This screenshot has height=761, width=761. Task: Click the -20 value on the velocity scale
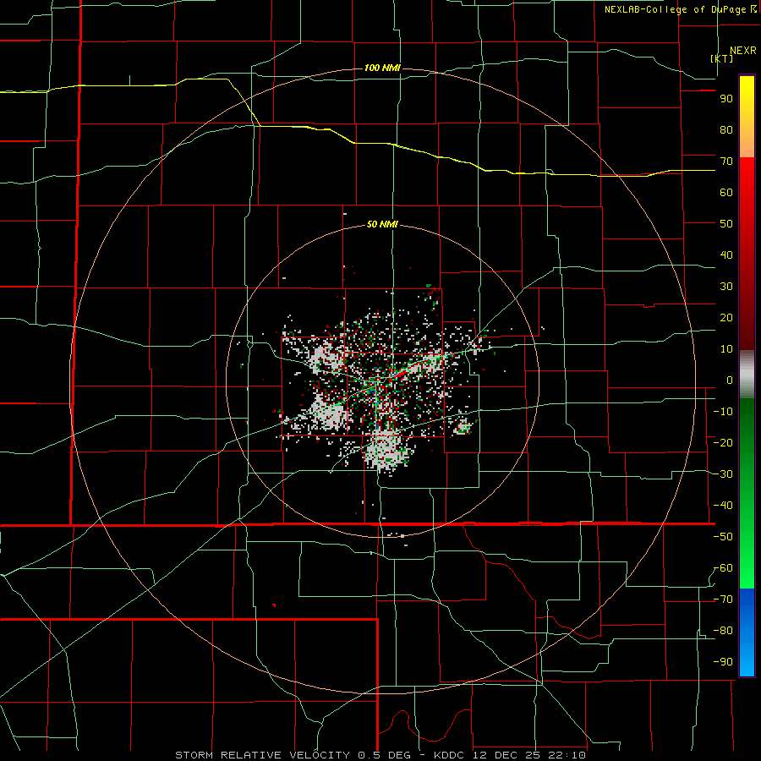[x=723, y=443]
